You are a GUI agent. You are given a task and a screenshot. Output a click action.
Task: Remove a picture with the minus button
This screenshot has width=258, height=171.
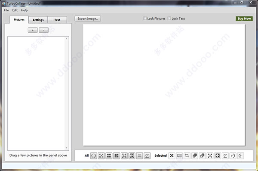click(43, 30)
